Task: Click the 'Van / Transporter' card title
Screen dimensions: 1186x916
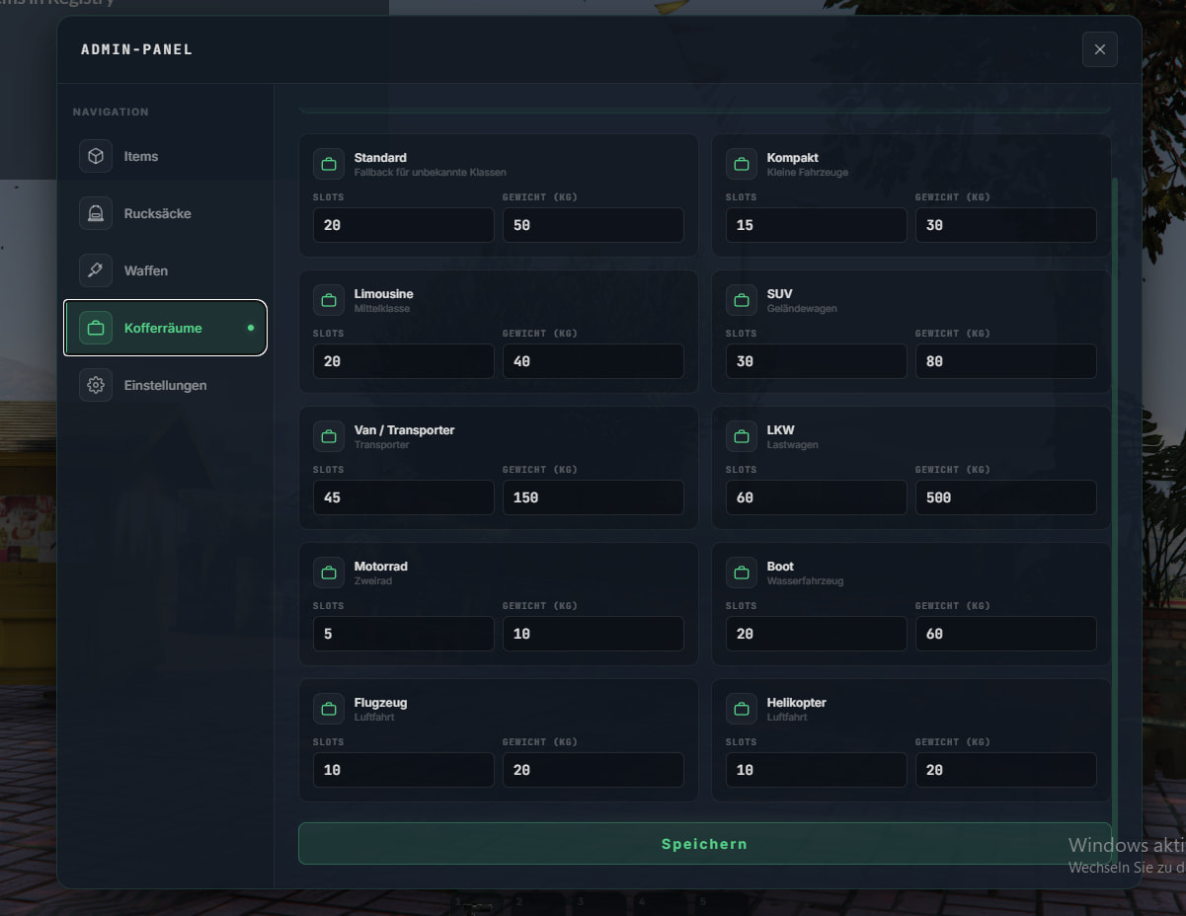Action: 404,430
